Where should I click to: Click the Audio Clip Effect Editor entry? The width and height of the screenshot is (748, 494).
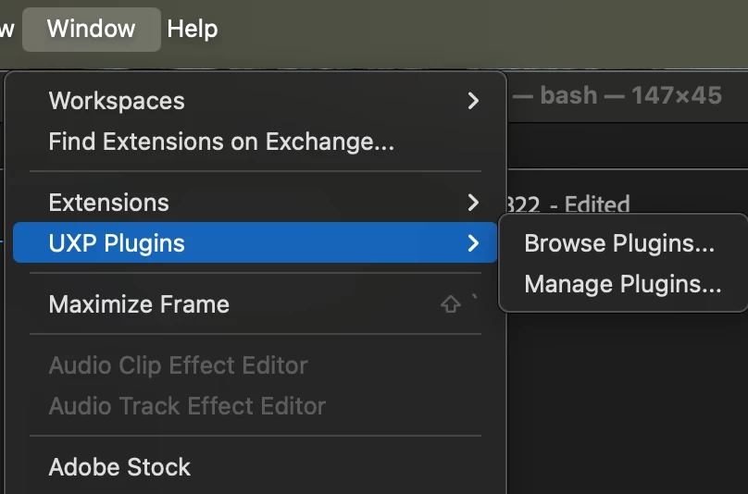point(178,365)
